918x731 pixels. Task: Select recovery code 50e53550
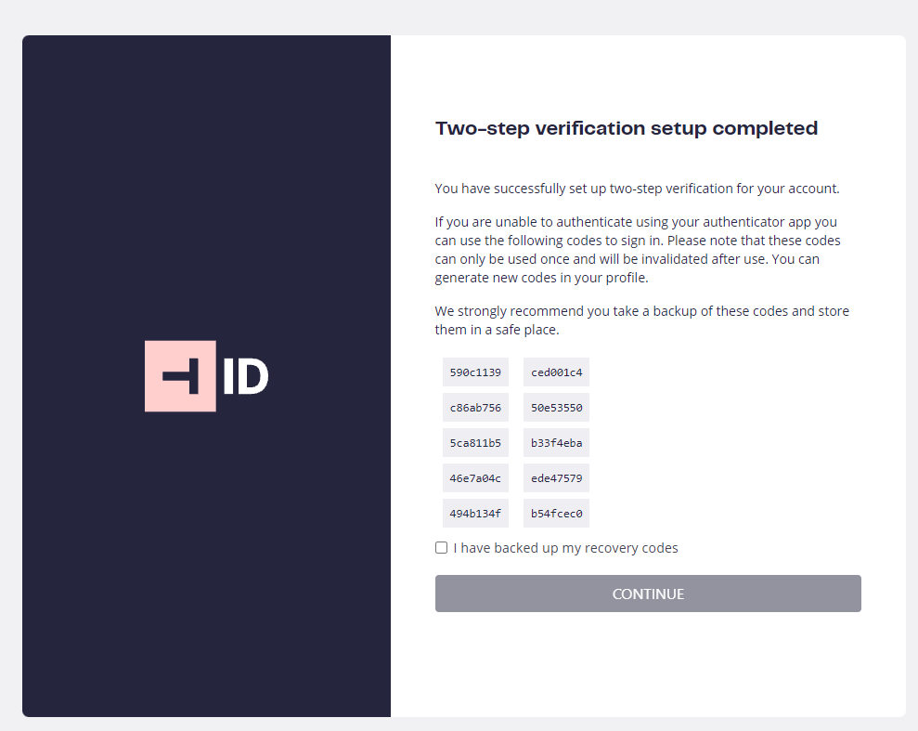(x=556, y=408)
